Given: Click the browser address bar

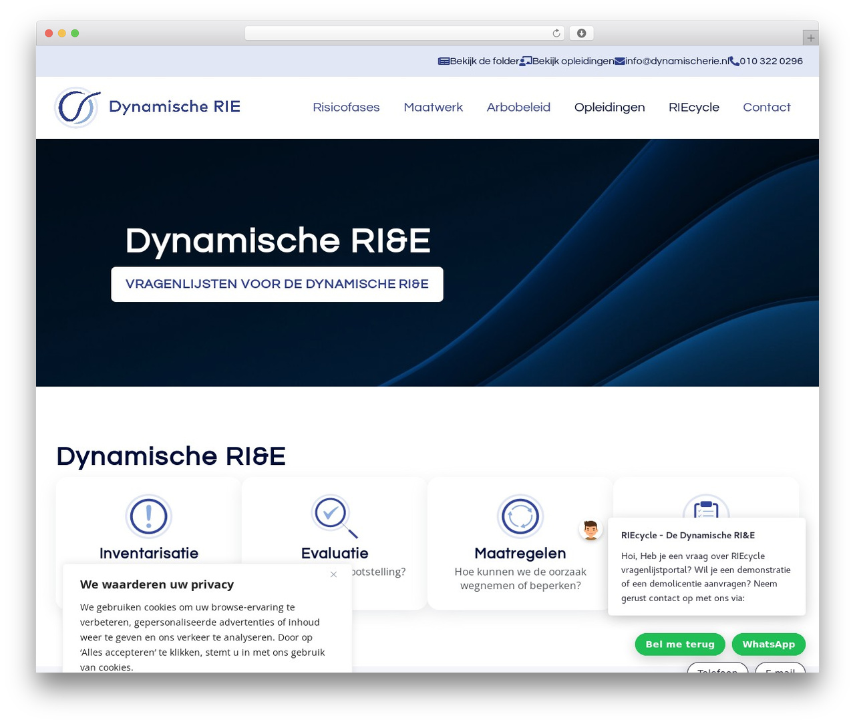Looking at the screenshot, I should pyautogui.click(x=405, y=33).
